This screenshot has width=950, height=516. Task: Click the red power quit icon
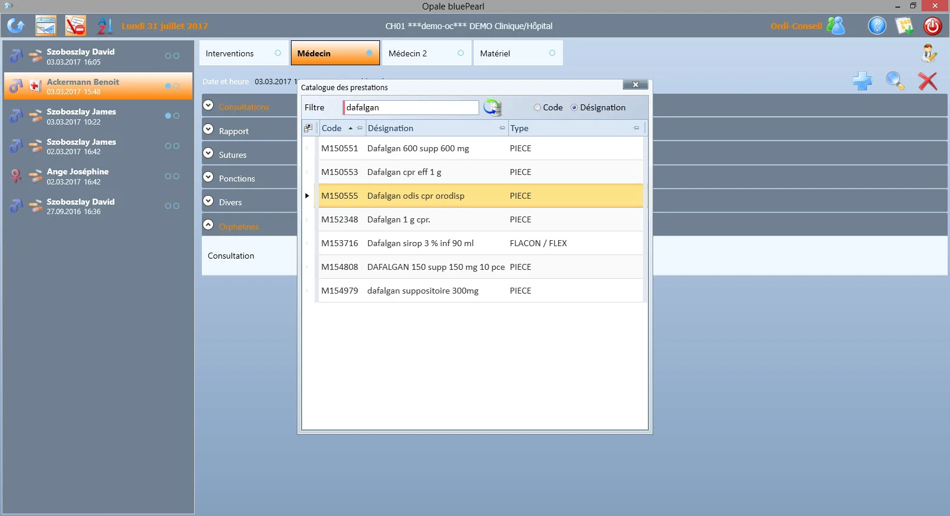[x=932, y=26]
